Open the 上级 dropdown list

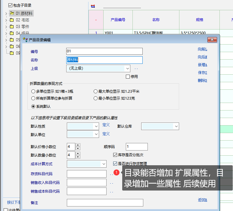[127, 68]
